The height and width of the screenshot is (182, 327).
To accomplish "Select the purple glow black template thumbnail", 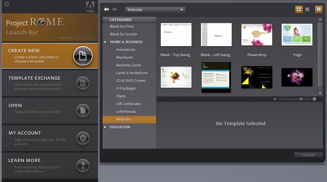I will tap(297, 77).
